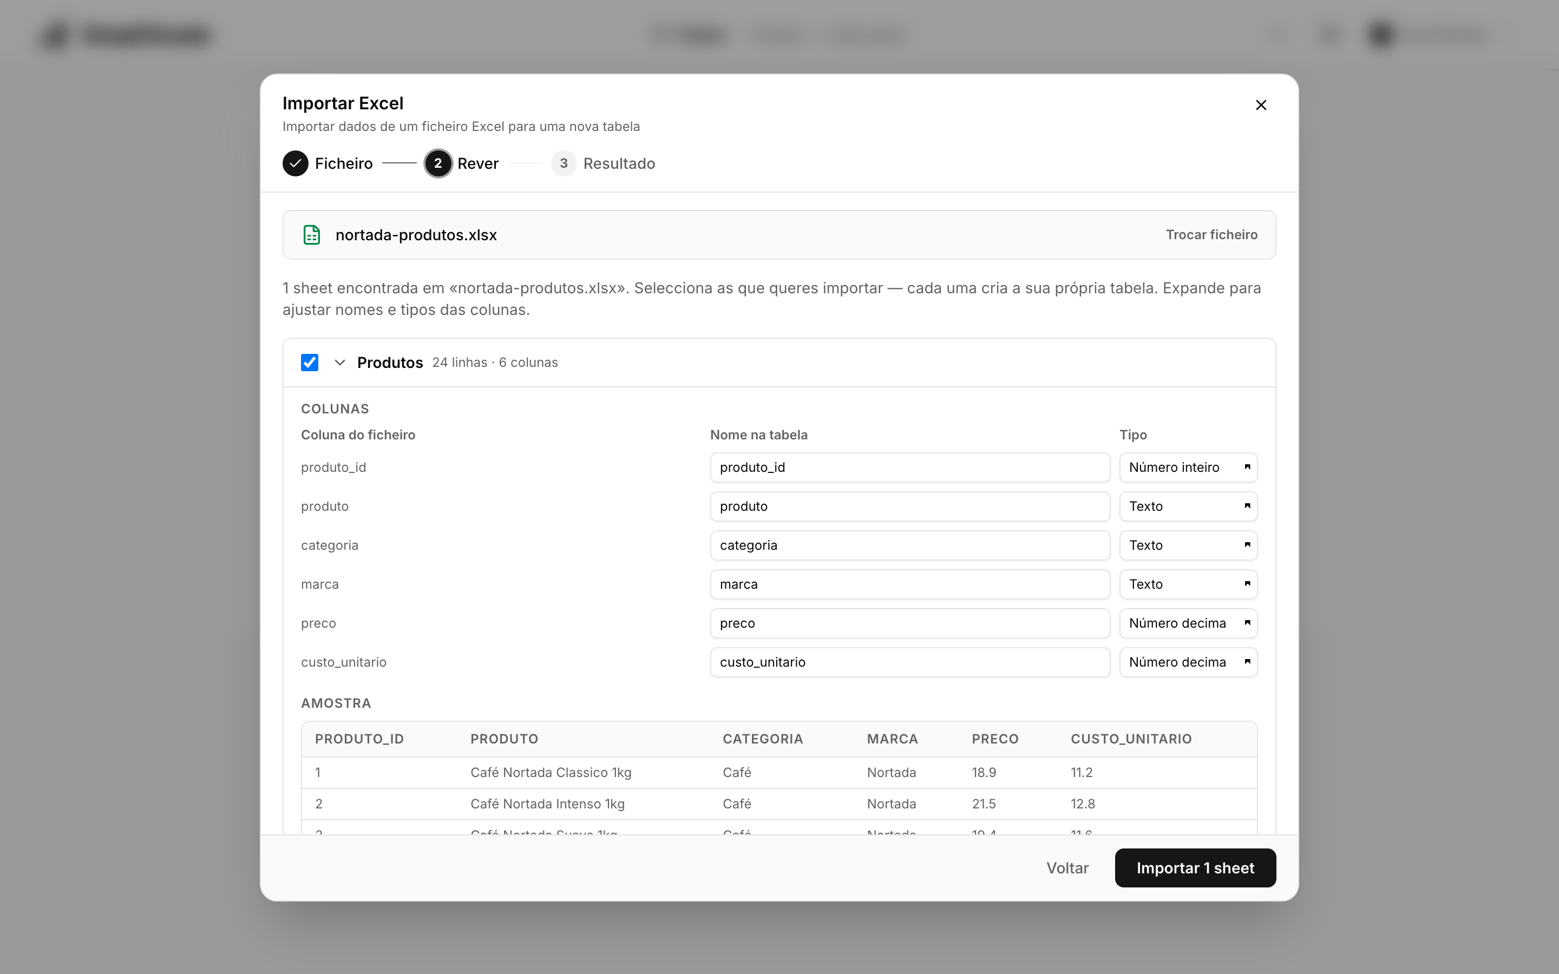Click the nortada-produtos.xlsx file name
This screenshot has height=974, width=1559.
(416, 235)
